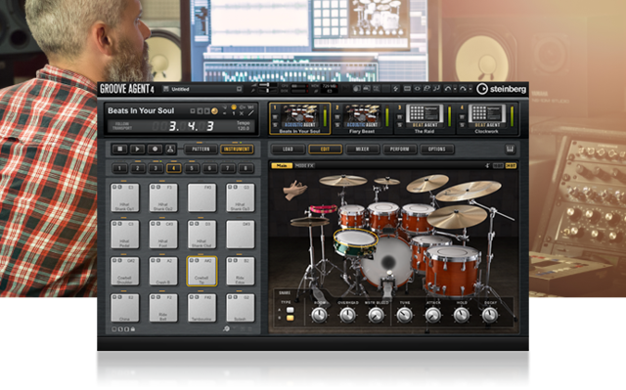Screen dimensions: 626x390
Task: Click the Attack knob
Action: point(432,316)
